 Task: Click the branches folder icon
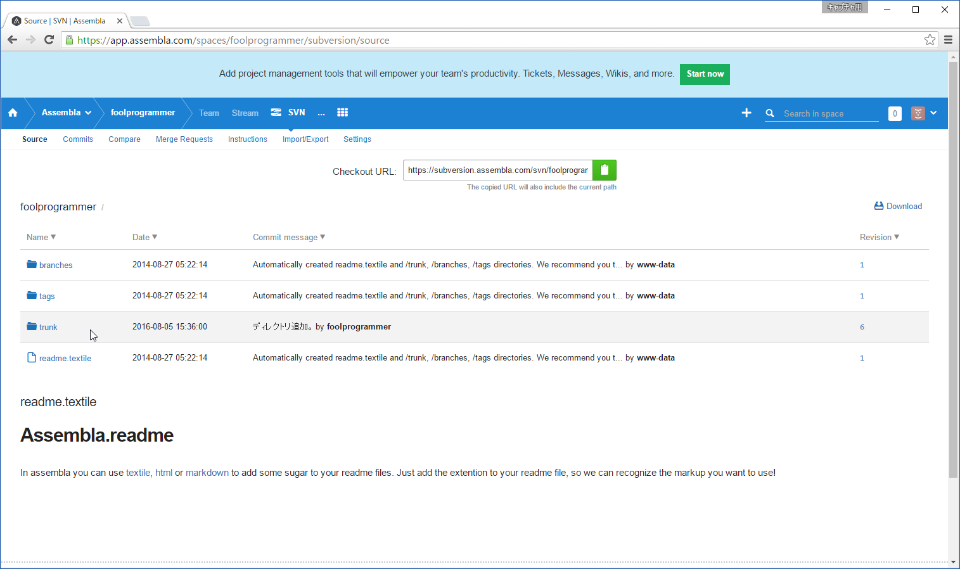(32, 264)
